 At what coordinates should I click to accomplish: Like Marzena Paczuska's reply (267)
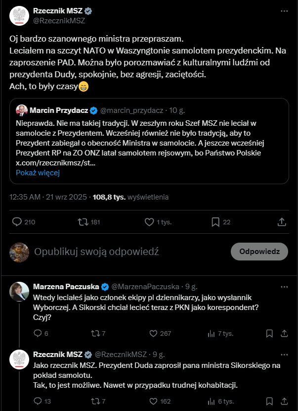pos(153,333)
